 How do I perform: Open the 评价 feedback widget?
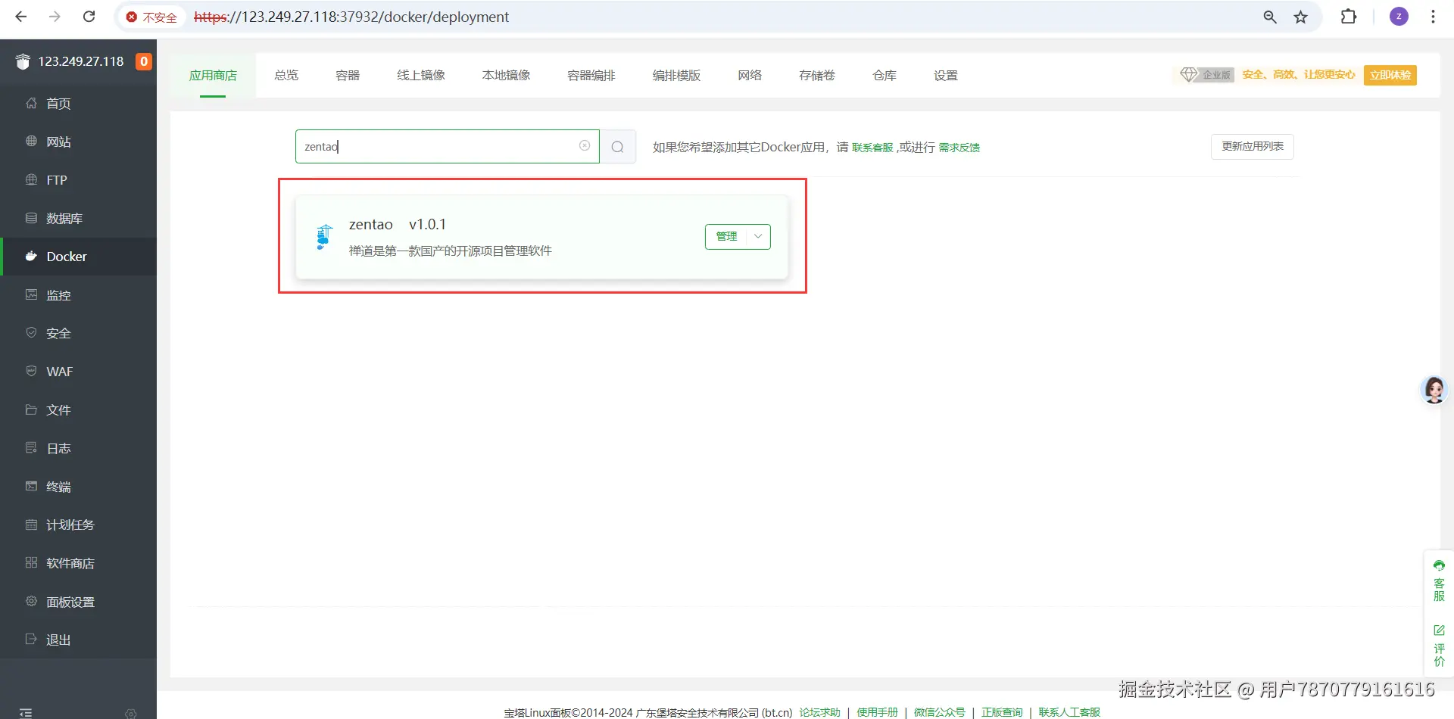1439,645
